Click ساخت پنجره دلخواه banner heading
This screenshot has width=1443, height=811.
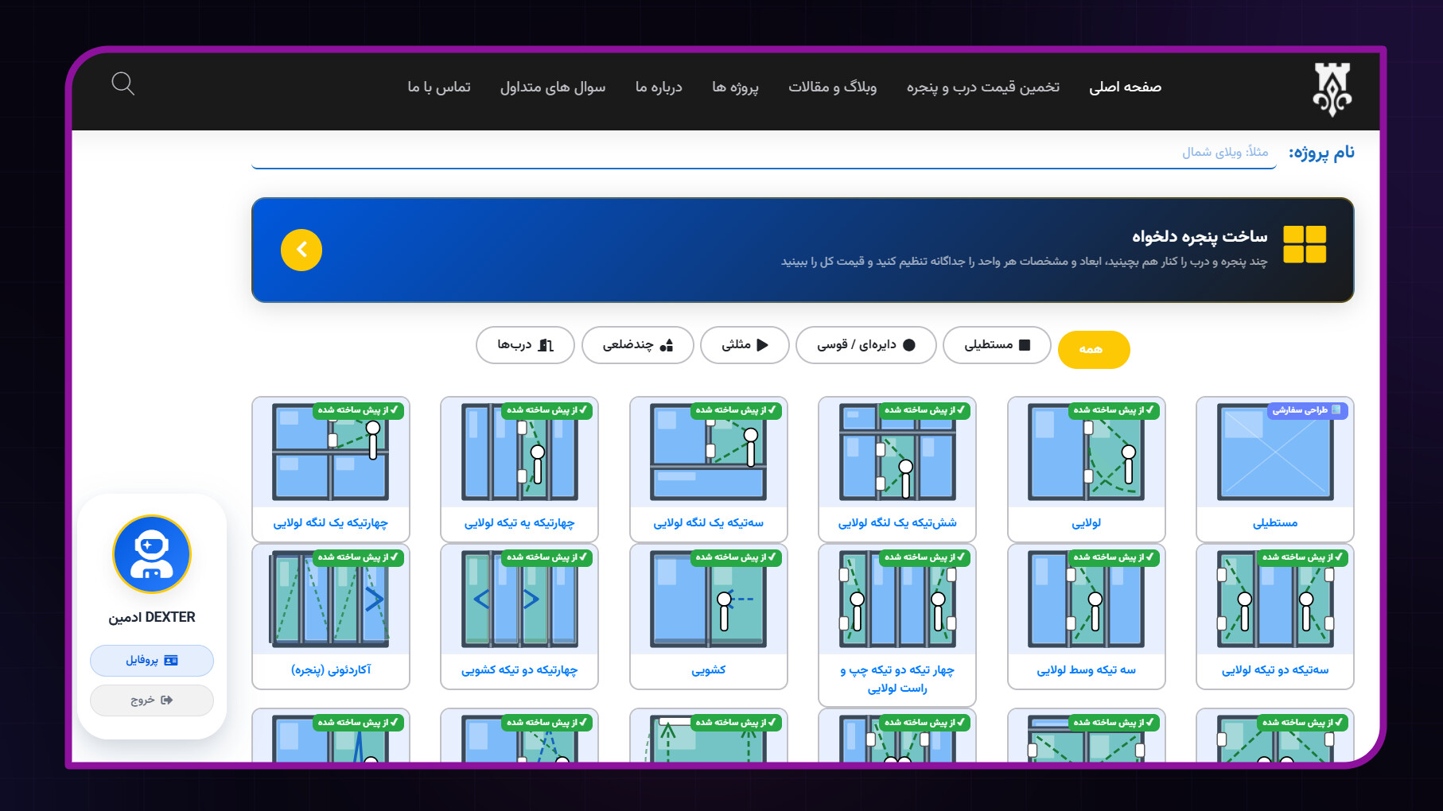pos(1200,236)
